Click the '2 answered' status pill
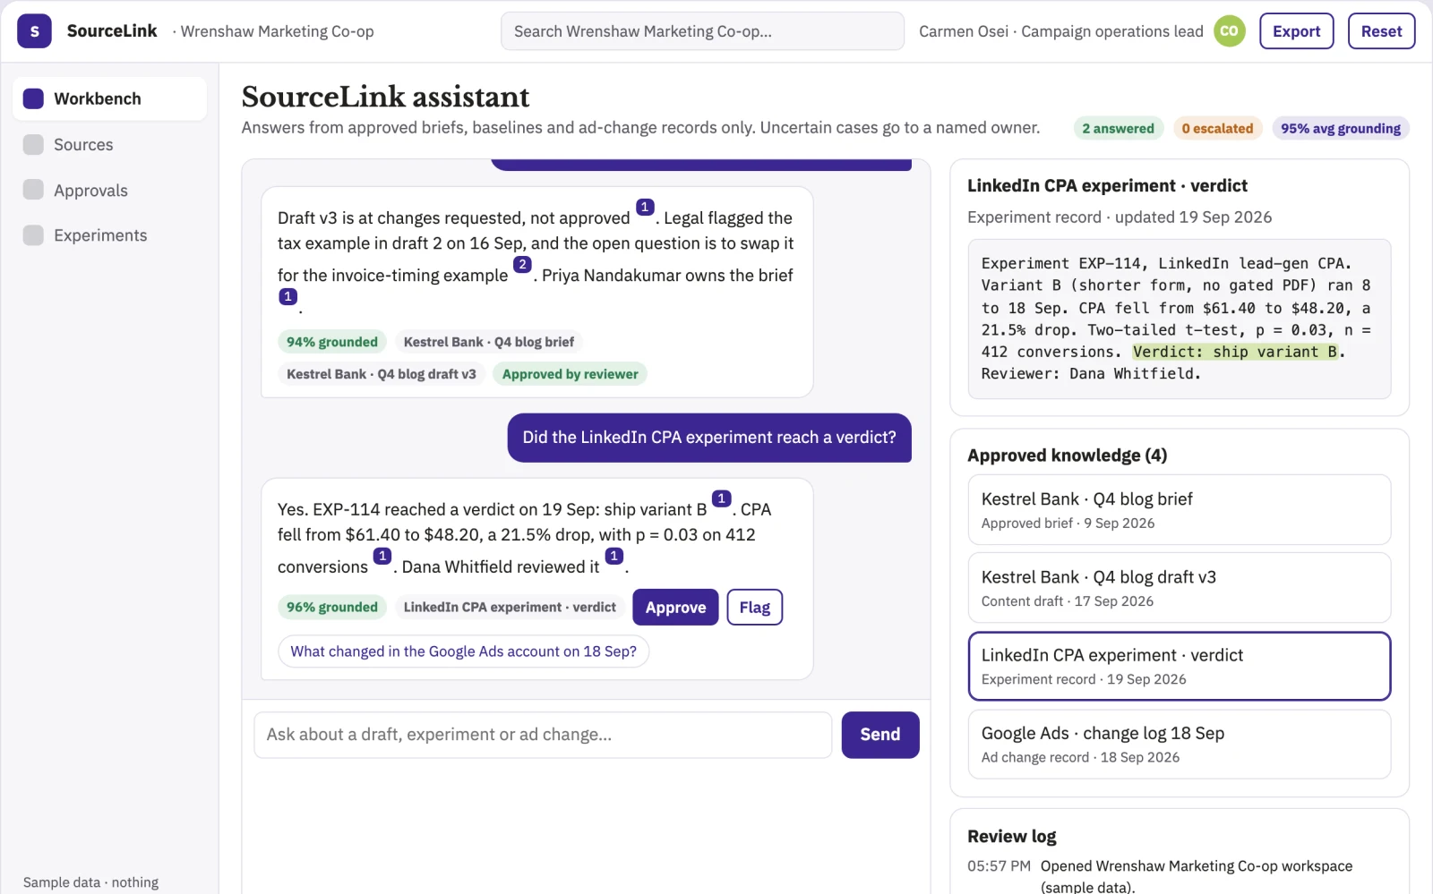 coord(1119,128)
